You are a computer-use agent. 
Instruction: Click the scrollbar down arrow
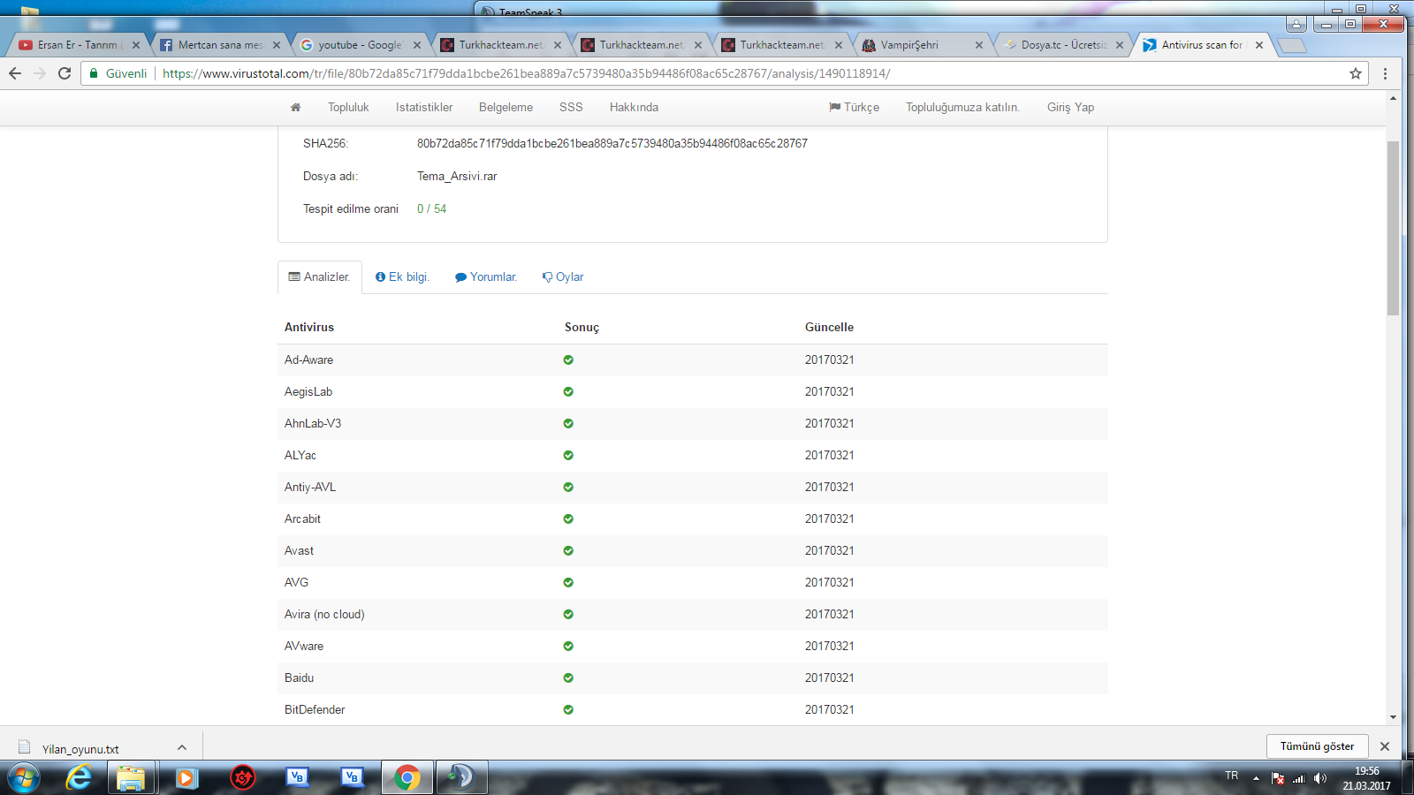click(1393, 717)
